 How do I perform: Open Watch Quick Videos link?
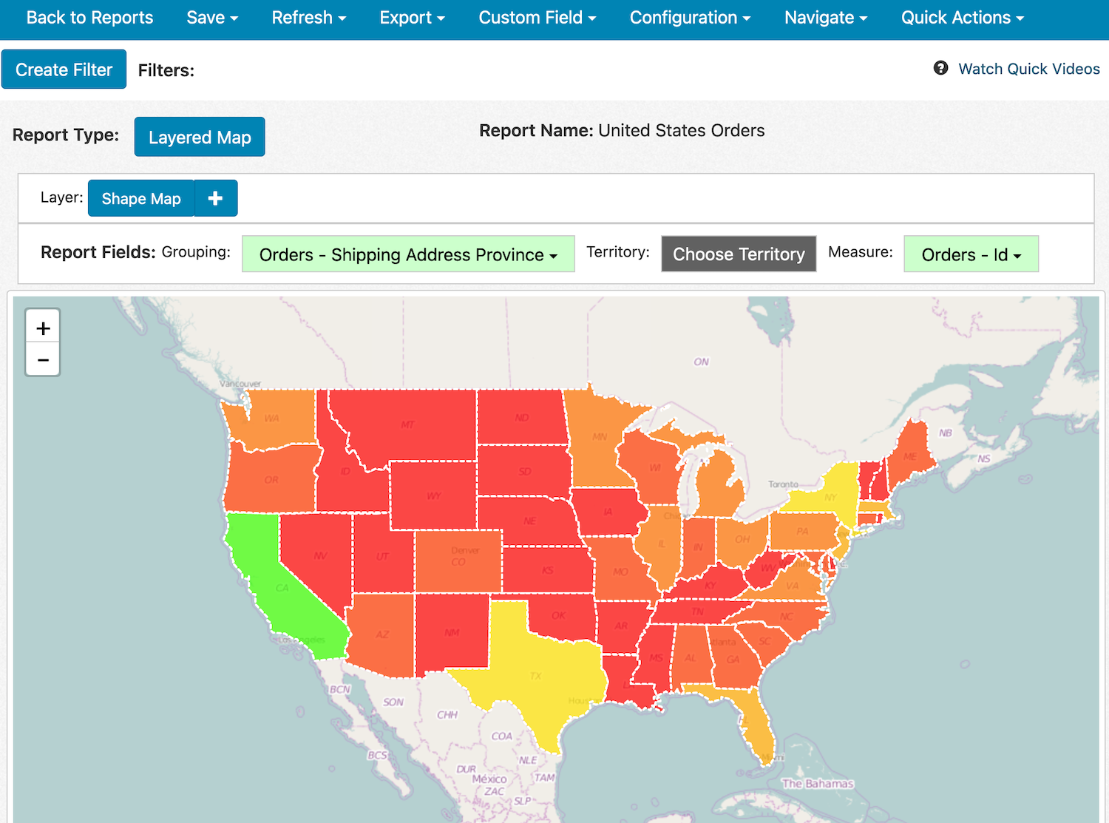1028,69
